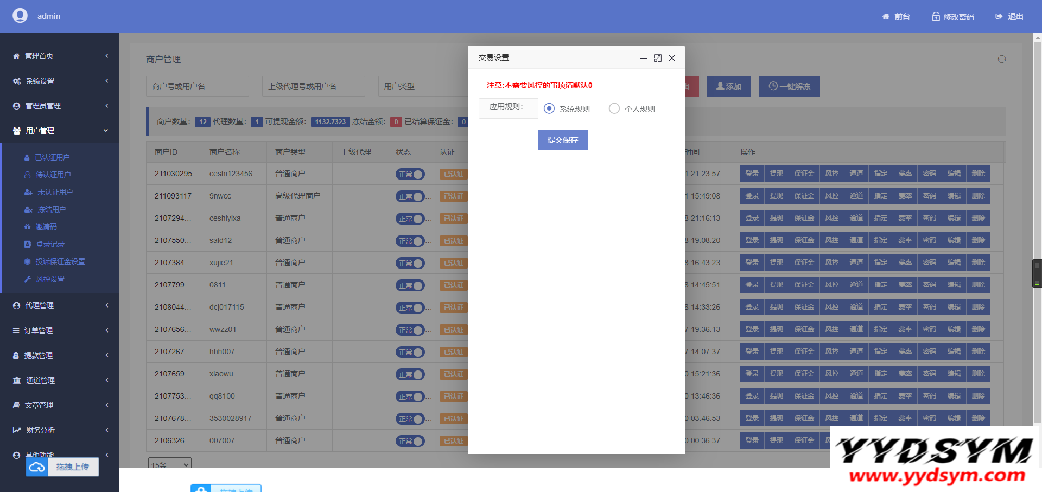The width and height of the screenshot is (1042, 492).
Task: Click the home icon for 前台
Action: coord(886,17)
